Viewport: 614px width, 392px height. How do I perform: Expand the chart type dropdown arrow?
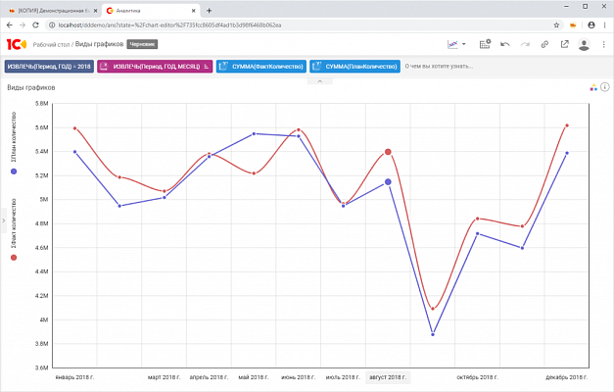464,44
